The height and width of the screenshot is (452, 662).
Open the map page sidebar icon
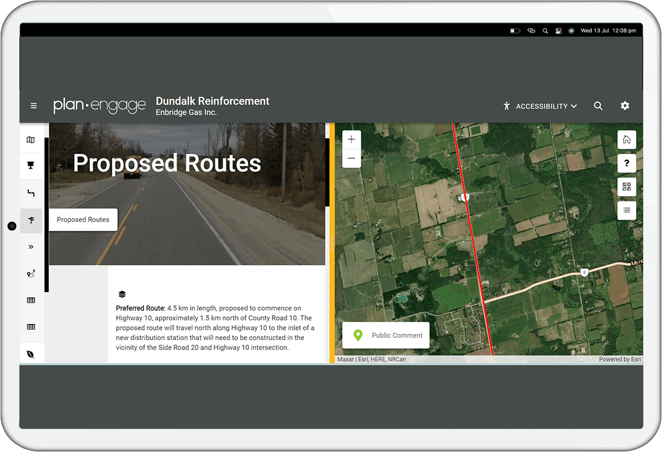click(x=31, y=140)
